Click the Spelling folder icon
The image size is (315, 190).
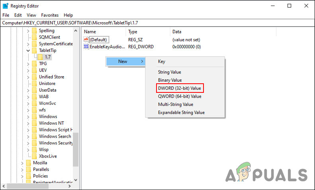(x=34, y=31)
